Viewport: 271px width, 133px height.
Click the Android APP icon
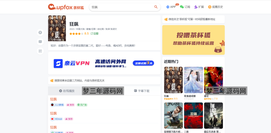168,7
